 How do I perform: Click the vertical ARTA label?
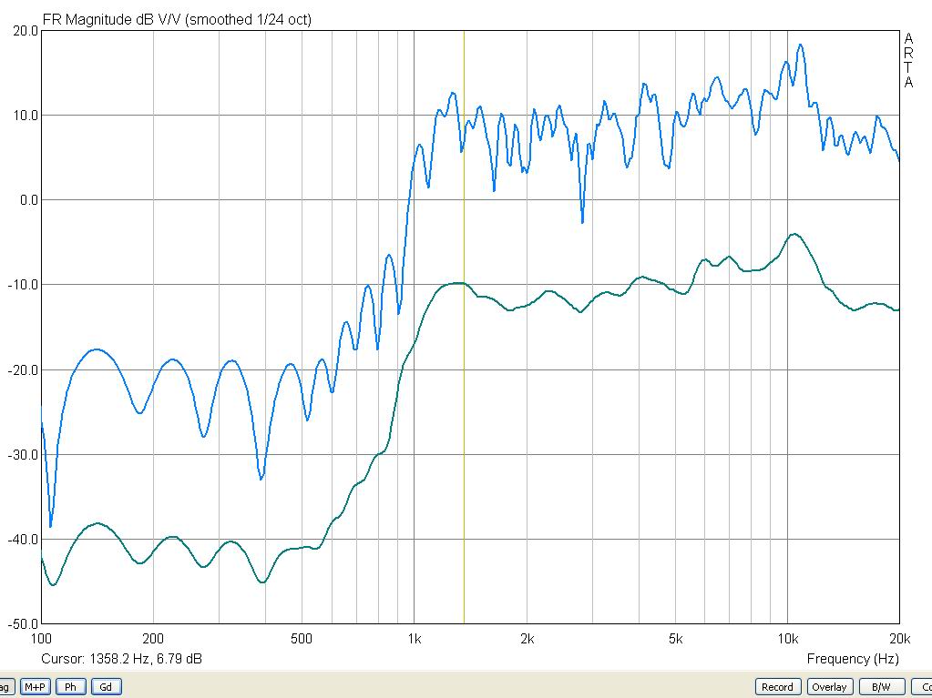(x=908, y=61)
